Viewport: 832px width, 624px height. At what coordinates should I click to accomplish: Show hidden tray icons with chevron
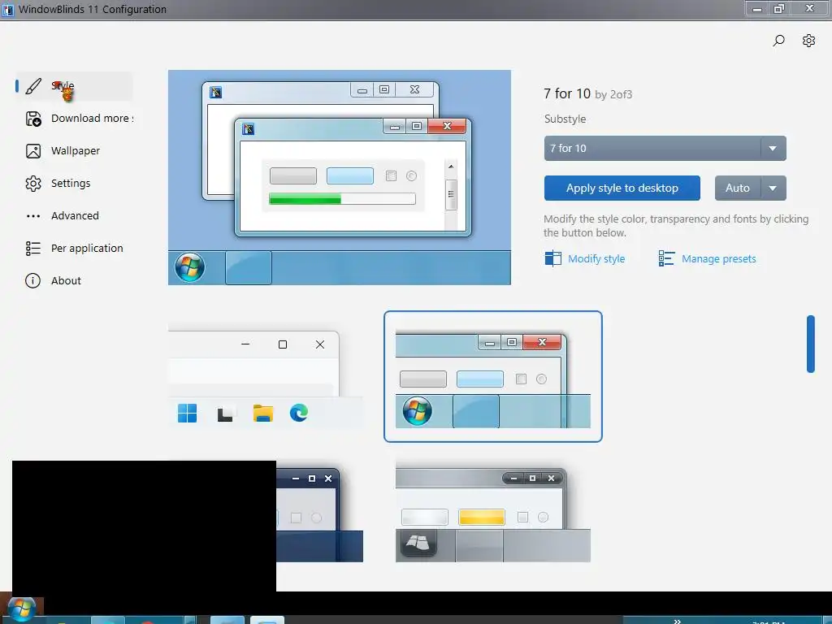(x=677, y=621)
